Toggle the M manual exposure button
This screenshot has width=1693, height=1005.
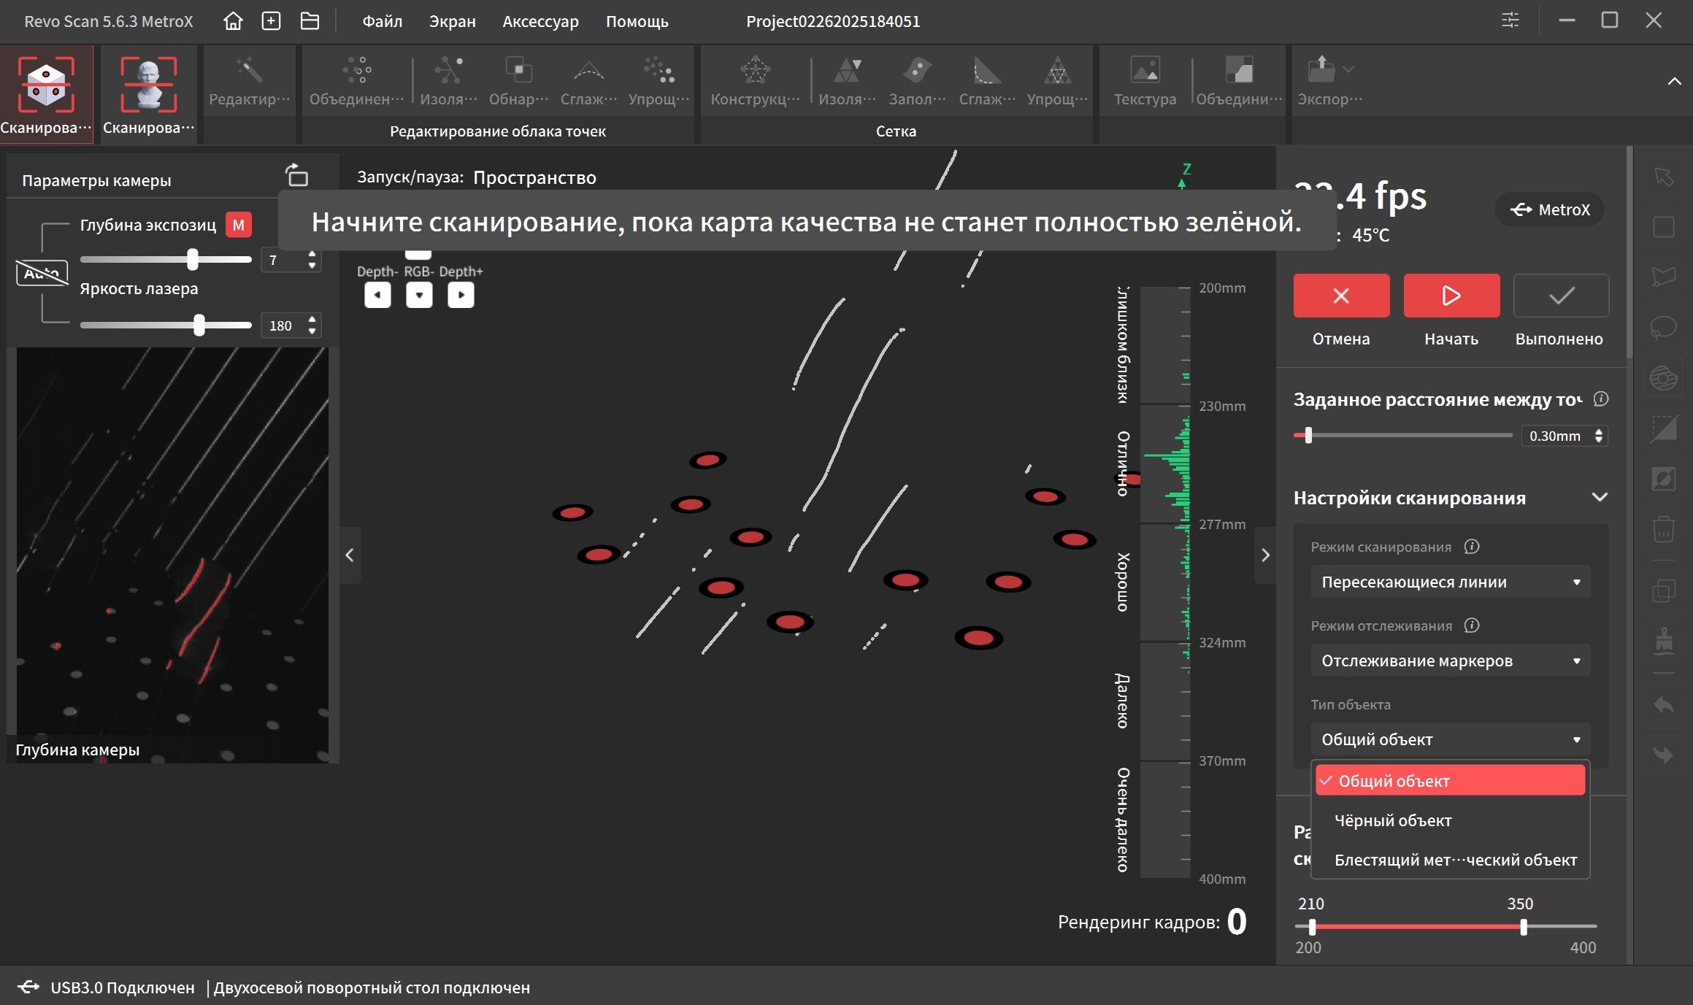pyautogui.click(x=238, y=225)
